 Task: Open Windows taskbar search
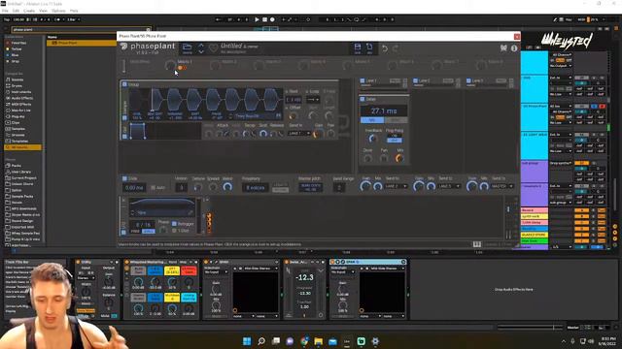tap(261, 341)
